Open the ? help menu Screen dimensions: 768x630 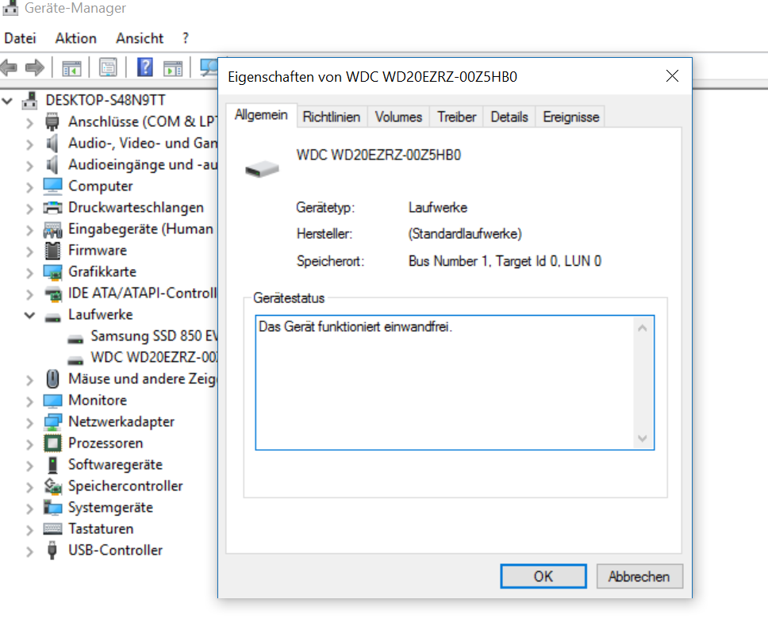[x=186, y=38]
